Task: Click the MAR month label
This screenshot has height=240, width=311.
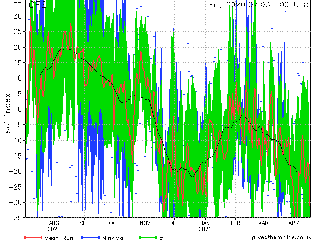Action: click(263, 223)
